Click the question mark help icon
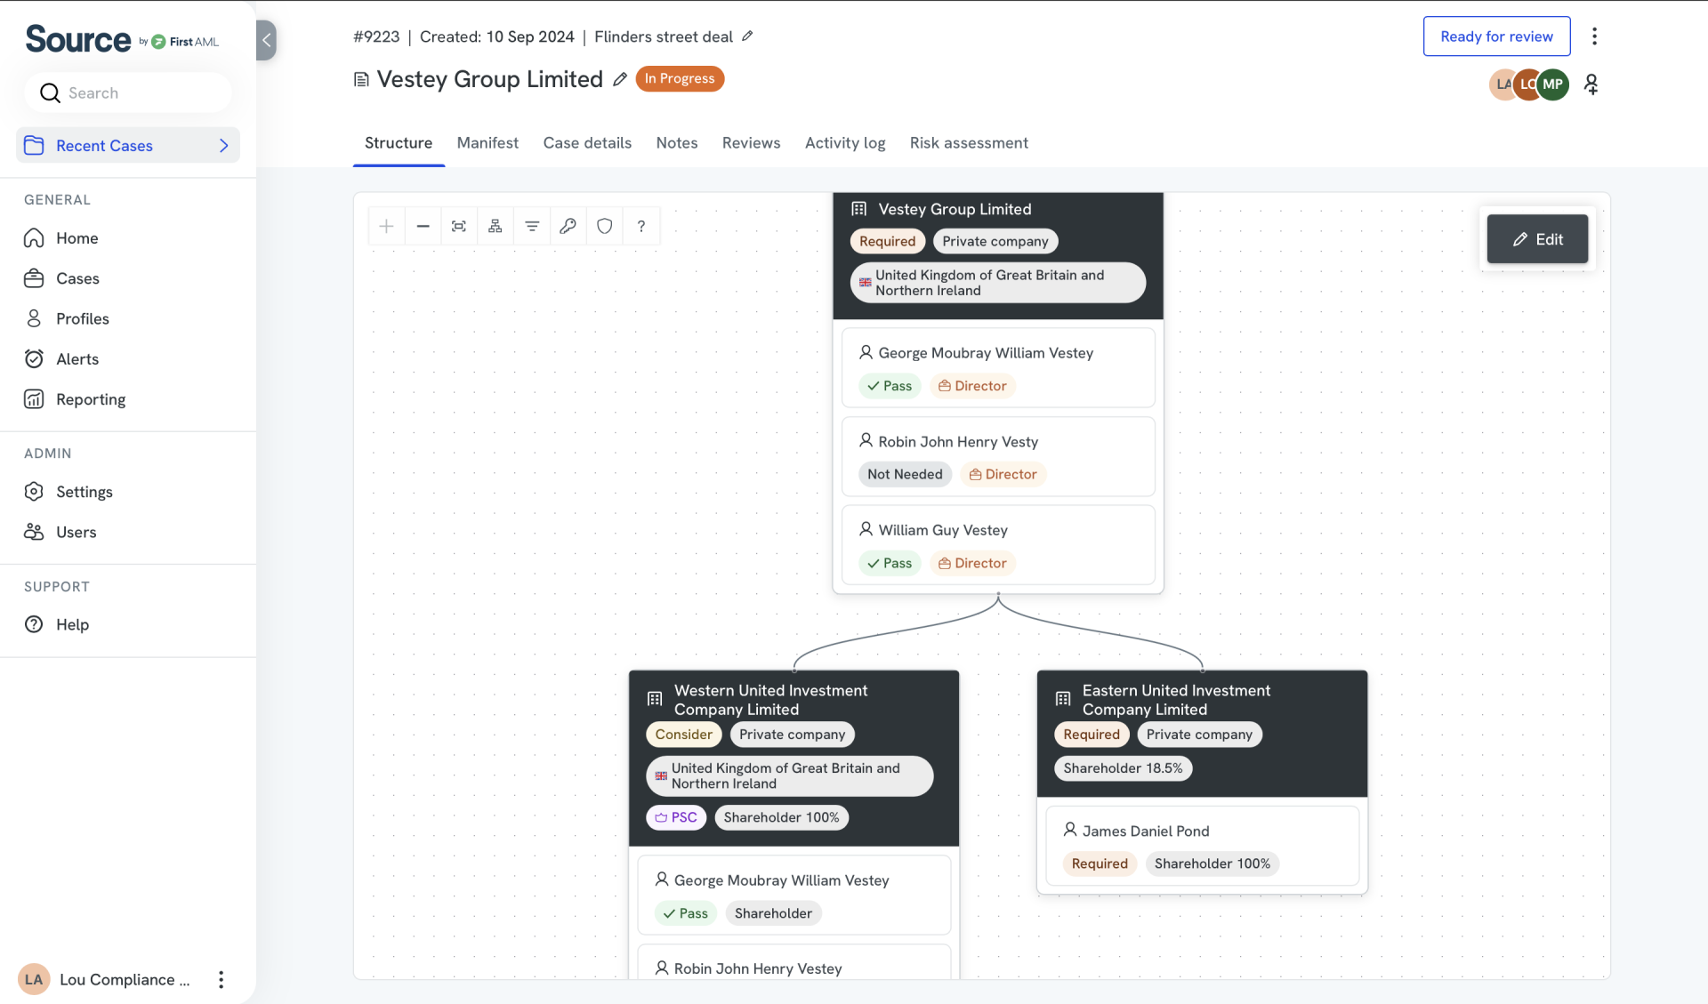 pyautogui.click(x=641, y=226)
